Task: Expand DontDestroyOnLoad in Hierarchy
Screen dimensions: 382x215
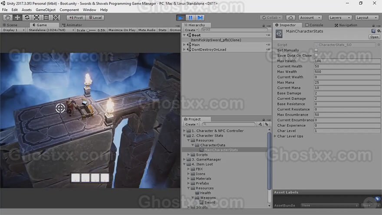Action: click(x=184, y=50)
